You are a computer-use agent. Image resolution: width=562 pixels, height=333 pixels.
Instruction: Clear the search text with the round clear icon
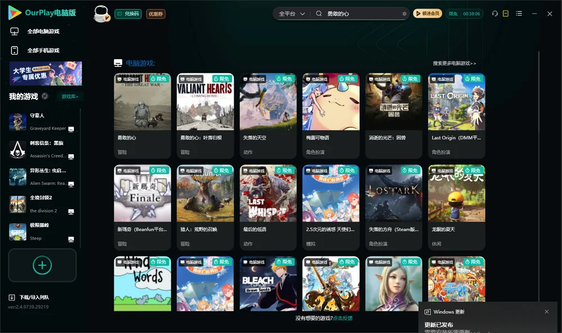click(404, 14)
